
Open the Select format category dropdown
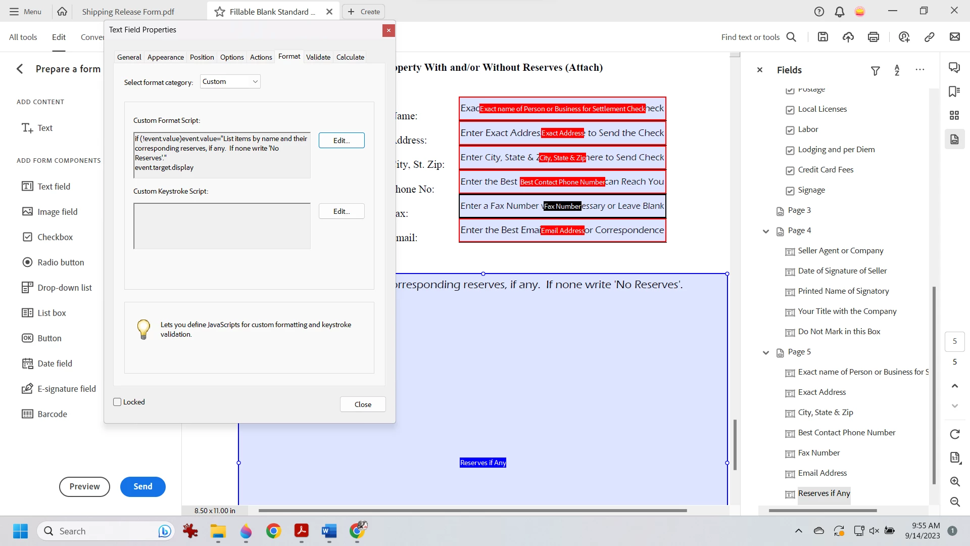coord(230,81)
